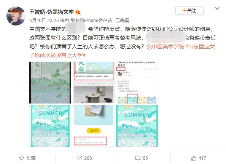Open first teal SUMMER poster thumbnail

pyautogui.click(x=50, y=126)
